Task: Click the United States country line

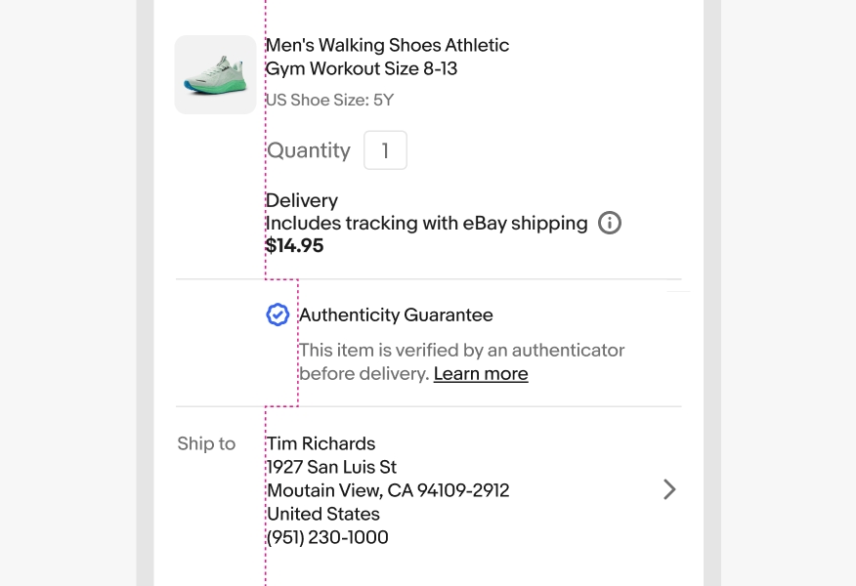Action: (x=322, y=514)
